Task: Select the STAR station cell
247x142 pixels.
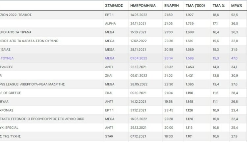Action: (x=109, y=136)
